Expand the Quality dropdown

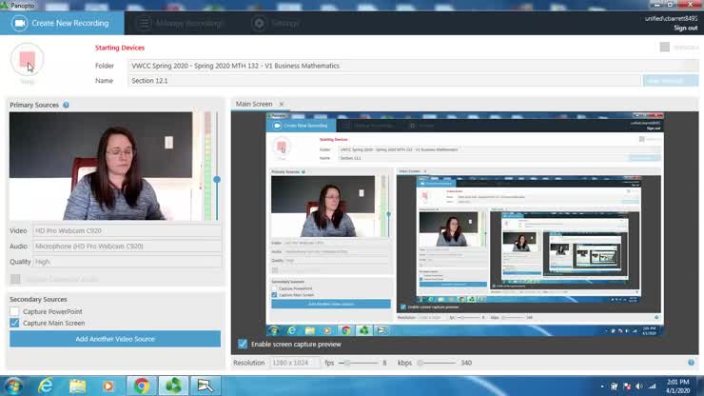(x=127, y=261)
